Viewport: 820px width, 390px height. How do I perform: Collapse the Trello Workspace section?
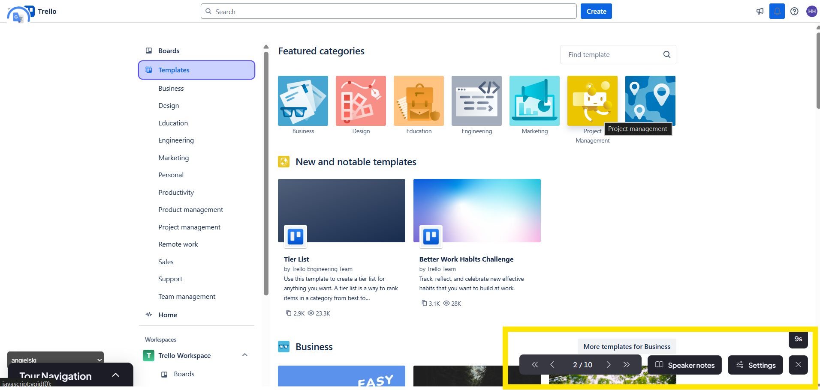[245, 355]
